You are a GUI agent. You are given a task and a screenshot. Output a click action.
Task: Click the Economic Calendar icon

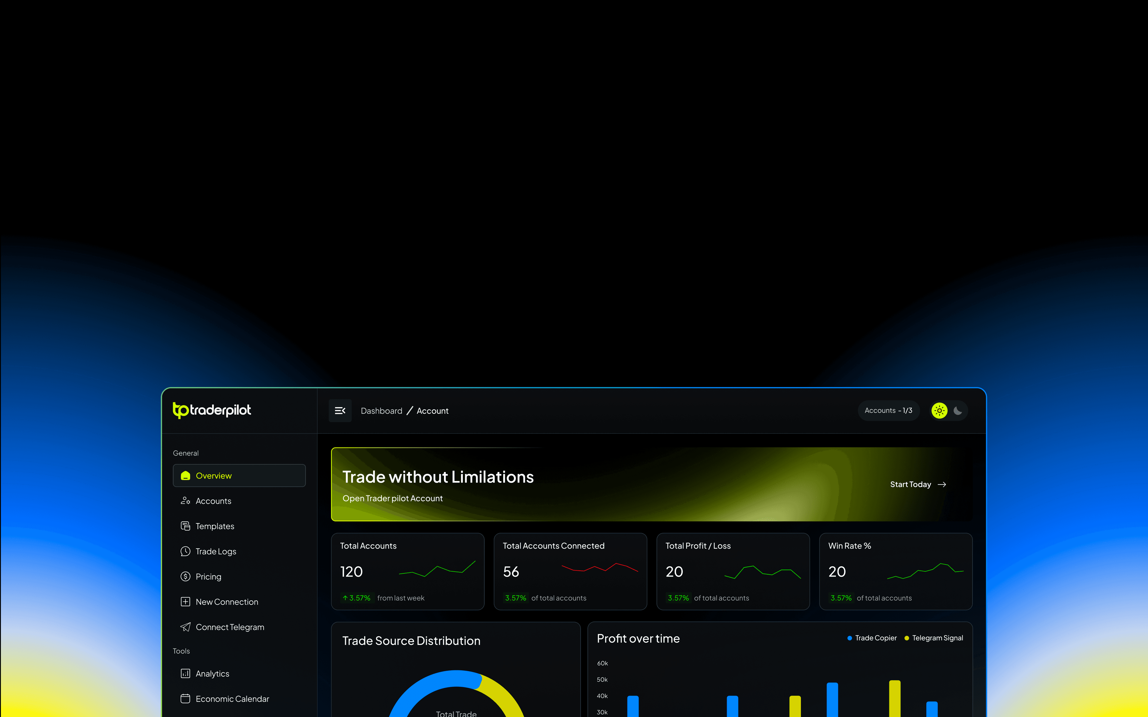coord(185,698)
